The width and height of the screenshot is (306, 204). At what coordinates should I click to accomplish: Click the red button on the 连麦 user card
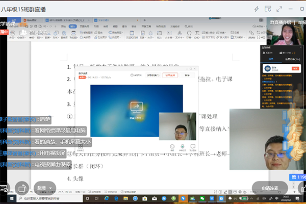tap(295, 68)
